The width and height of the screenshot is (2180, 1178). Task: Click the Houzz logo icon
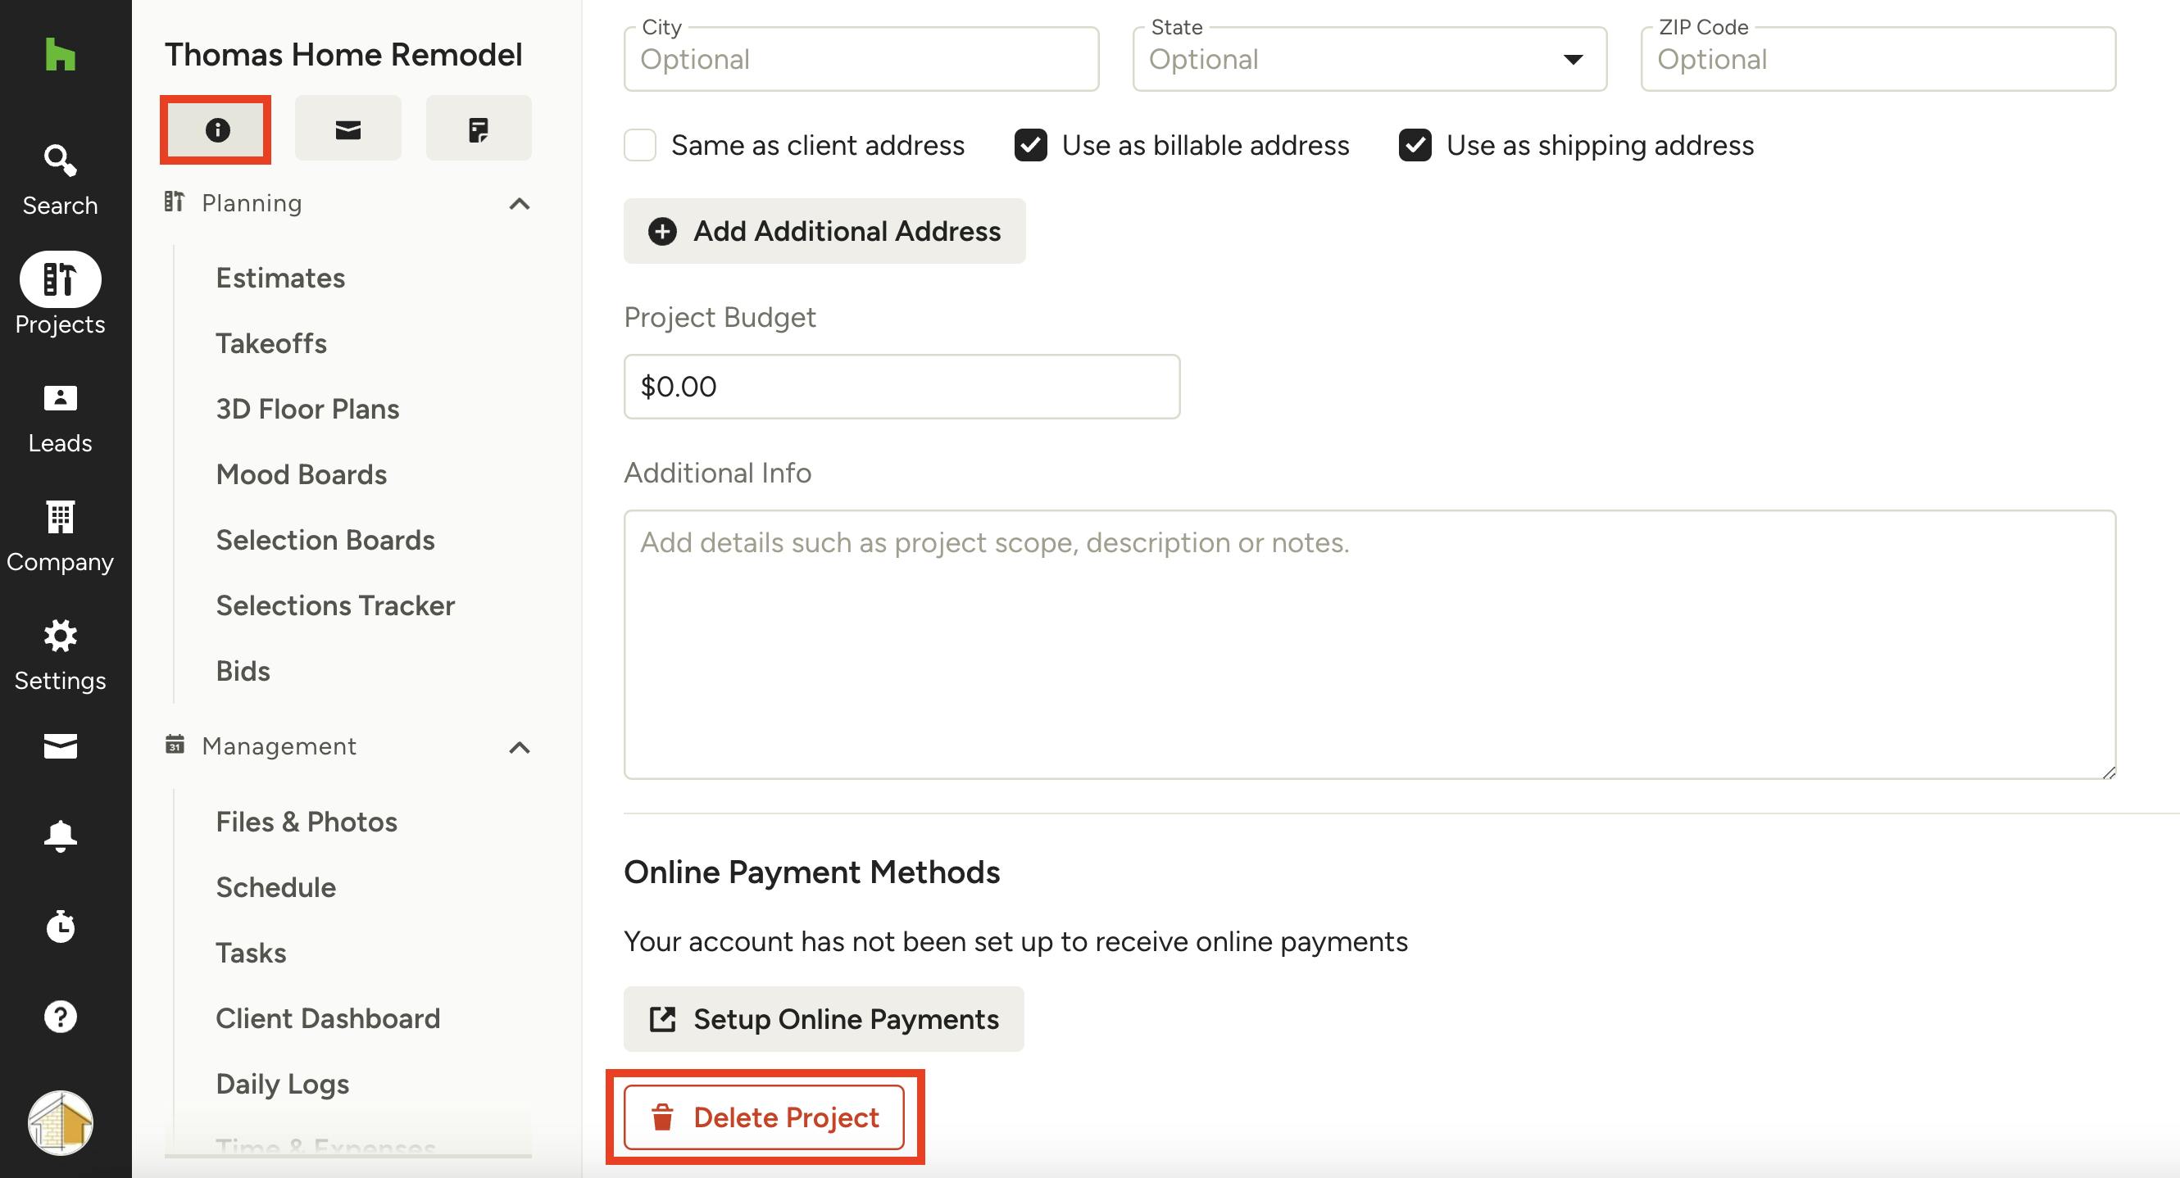click(x=60, y=55)
